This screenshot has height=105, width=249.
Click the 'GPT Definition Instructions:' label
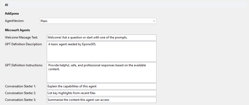click(x=24, y=65)
